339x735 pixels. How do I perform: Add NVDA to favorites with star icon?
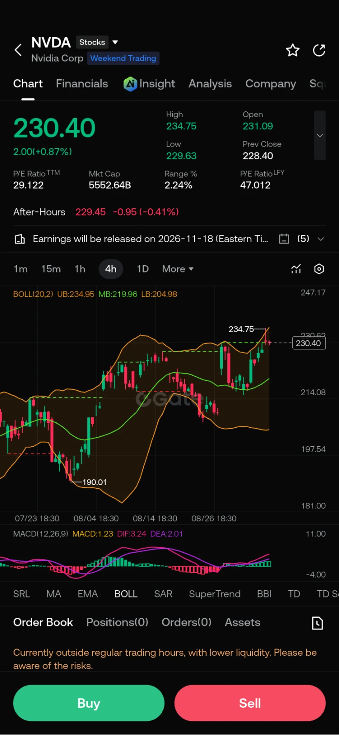[x=293, y=50]
